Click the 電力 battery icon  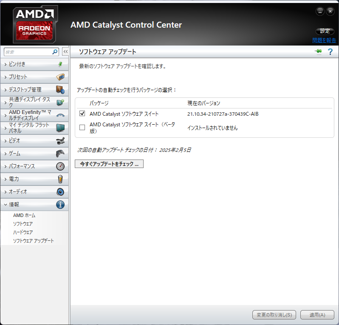60,179
